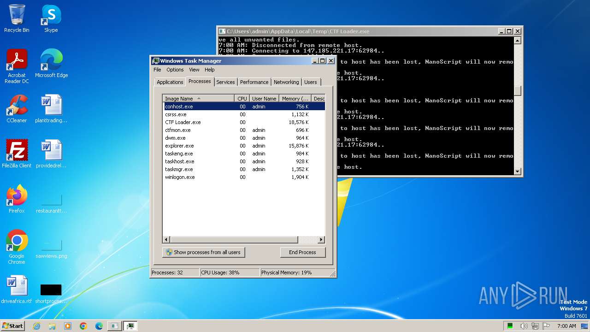Select the taskhost.exe process row

[244, 161]
